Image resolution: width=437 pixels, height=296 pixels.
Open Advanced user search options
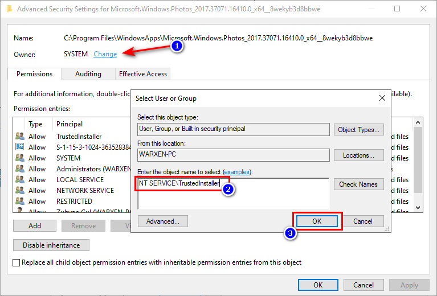pos(162,221)
